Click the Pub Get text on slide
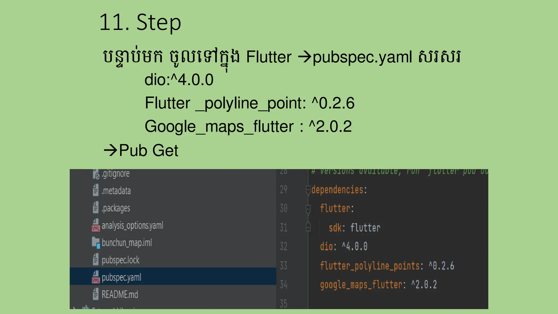The image size is (558, 314). tap(148, 150)
